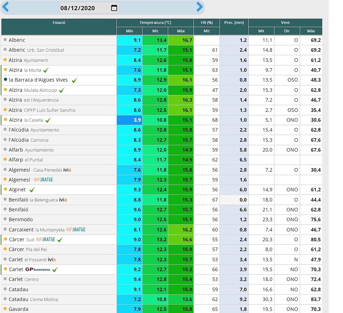Click the dark teal dot of la Barraca d'Aigües Vives
Screen dimensions: 343x313
[x=6, y=79]
